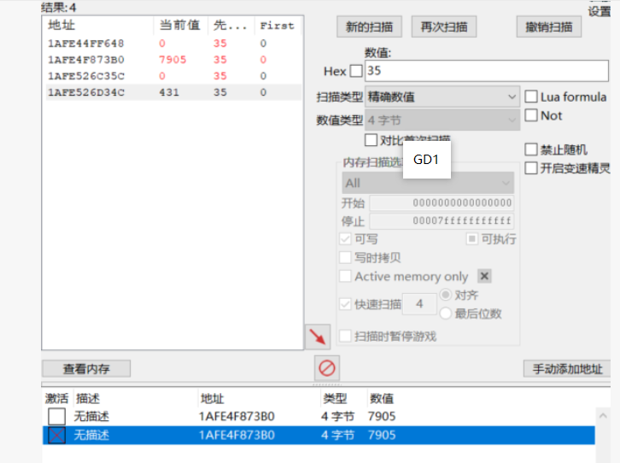Viewport: 620px width, 463px height.
Task: Activate the first 无描述 address entry checkbox
Action: click(56, 416)
